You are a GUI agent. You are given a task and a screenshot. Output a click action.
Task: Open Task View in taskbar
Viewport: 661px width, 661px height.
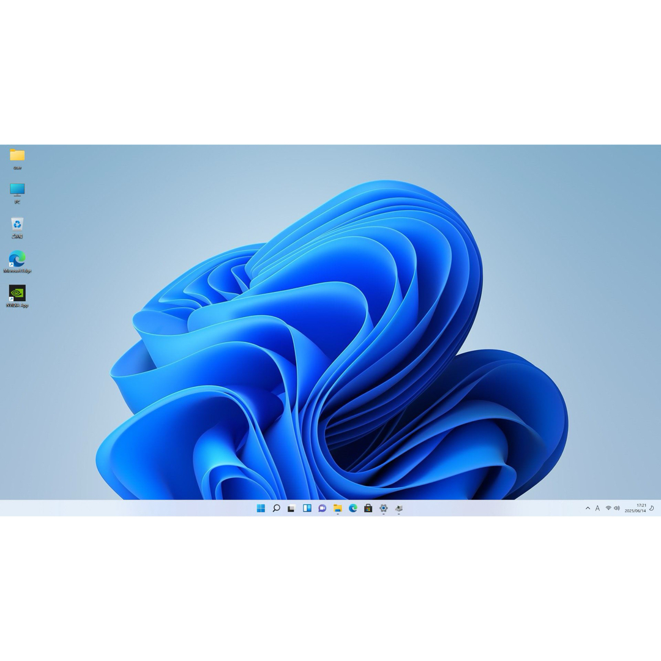click(291, 509)
